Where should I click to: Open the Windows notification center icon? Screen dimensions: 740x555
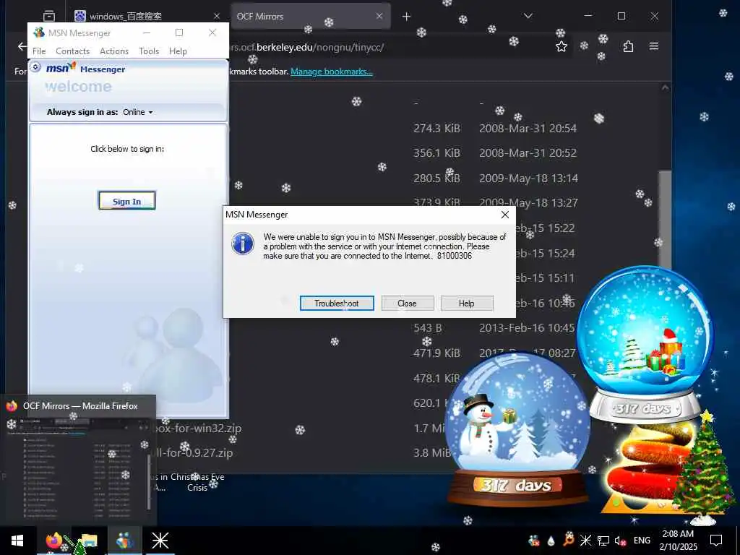[716, 541]
